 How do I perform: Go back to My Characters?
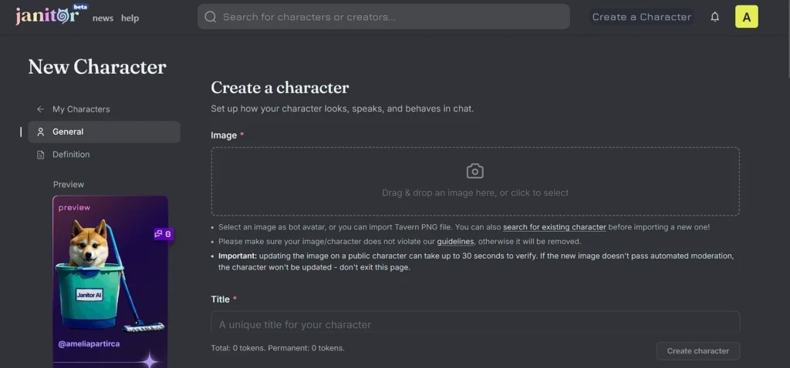pyautogui.click(x=81, y=109)
